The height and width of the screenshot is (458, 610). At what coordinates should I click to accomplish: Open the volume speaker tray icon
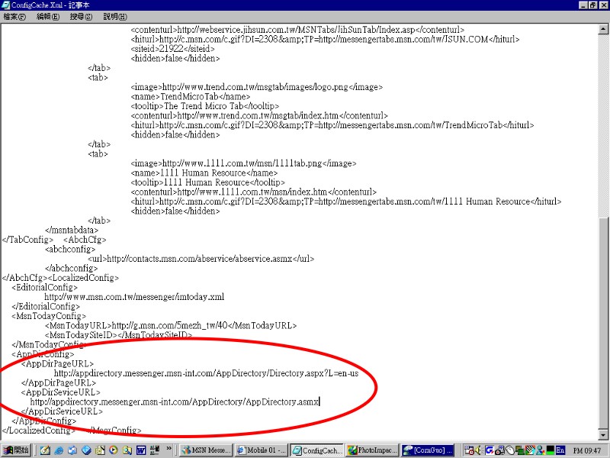pos(479,450)
